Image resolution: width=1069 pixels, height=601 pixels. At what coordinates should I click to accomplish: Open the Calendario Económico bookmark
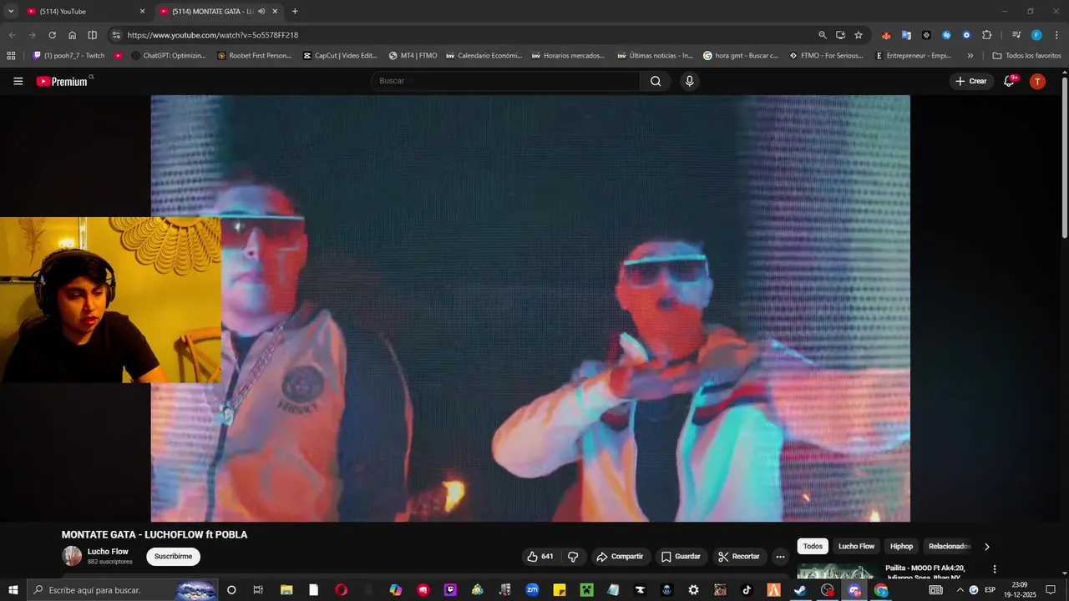pyautogui.click(x=484, y=56)
